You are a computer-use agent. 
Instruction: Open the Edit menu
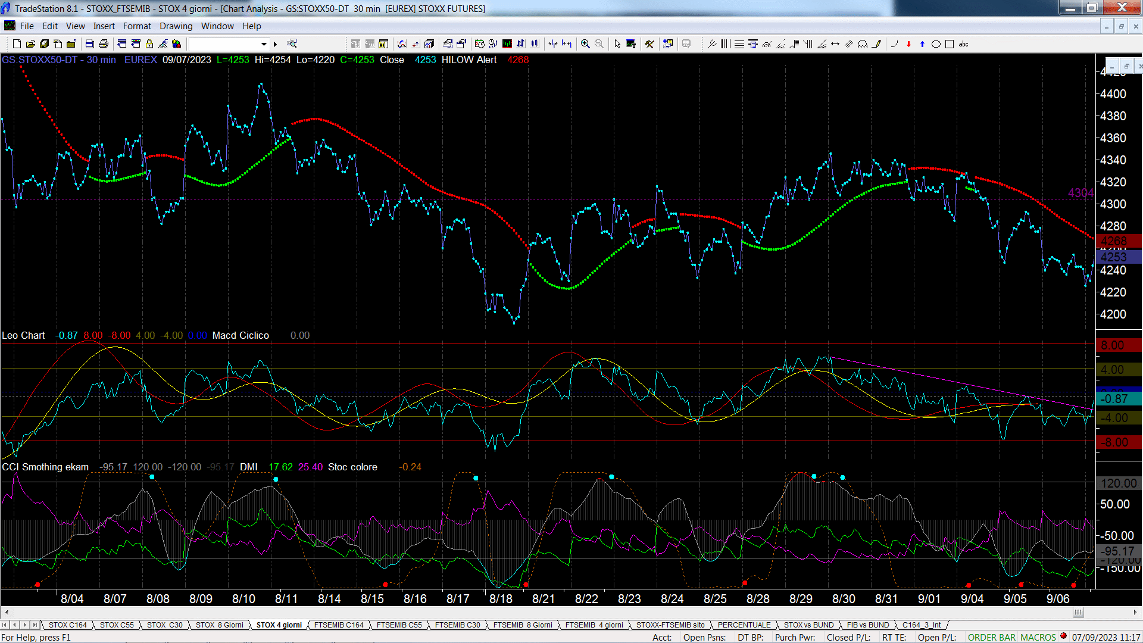[50, 26]
